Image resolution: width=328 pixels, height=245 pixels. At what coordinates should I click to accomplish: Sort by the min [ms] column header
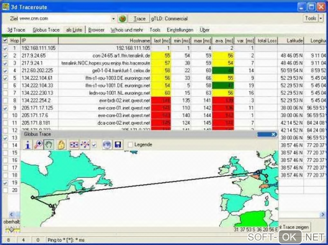pyautogui.click(x=181, y=41)
